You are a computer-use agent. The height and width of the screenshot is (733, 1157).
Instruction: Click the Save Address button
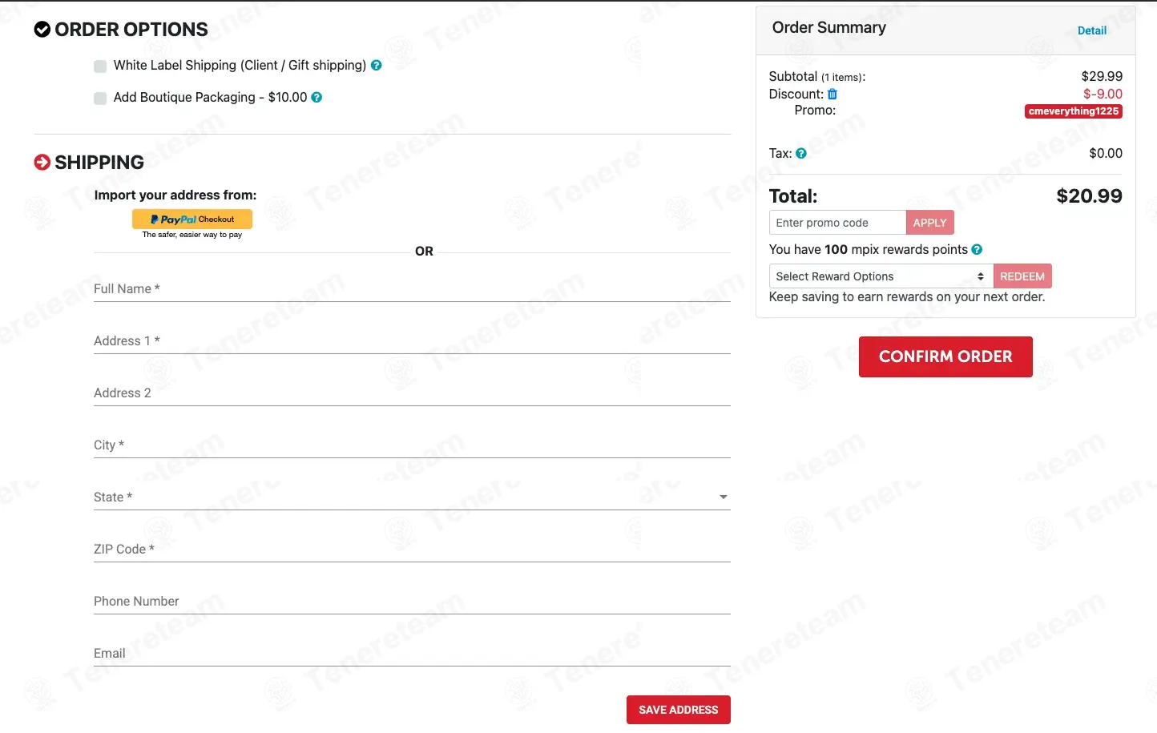(x=678, y=710)
